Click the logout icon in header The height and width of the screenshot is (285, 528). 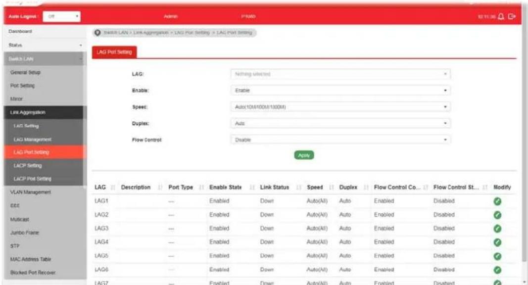coord(512,16)
